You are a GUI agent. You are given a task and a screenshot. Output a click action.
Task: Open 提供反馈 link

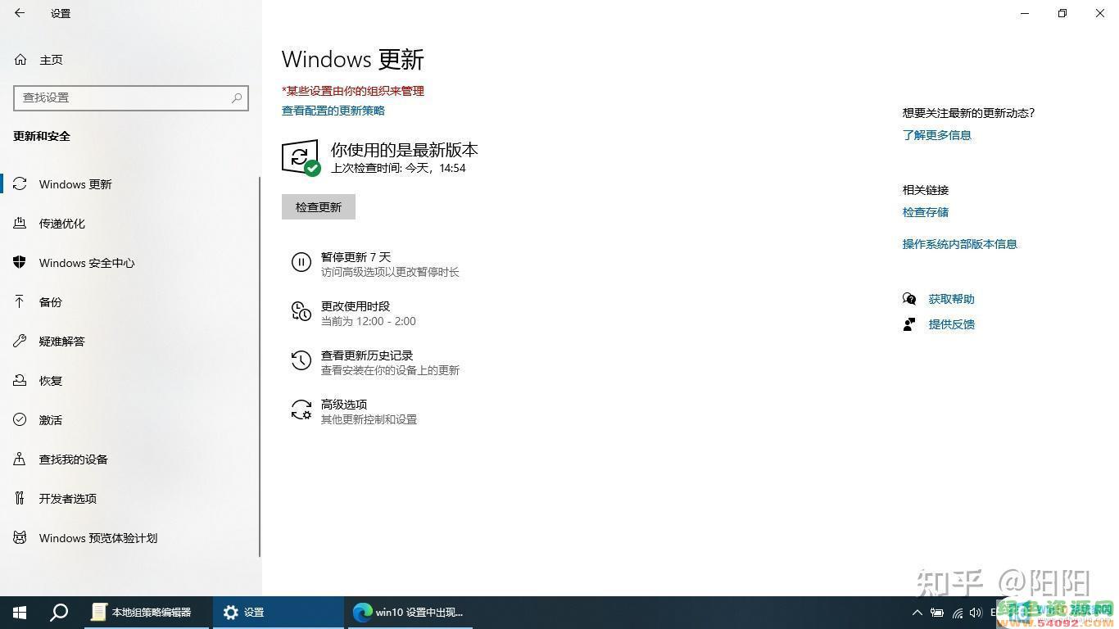(x=952, y=324)
